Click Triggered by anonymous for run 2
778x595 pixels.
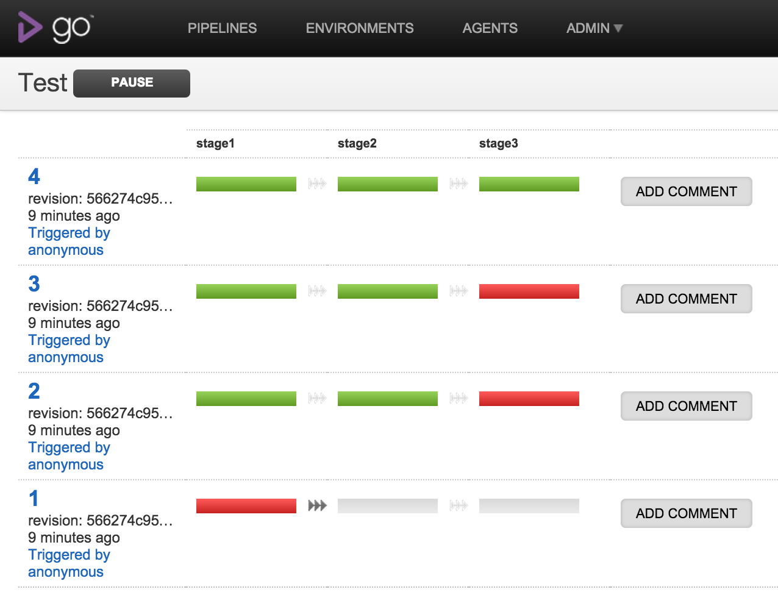69,456
